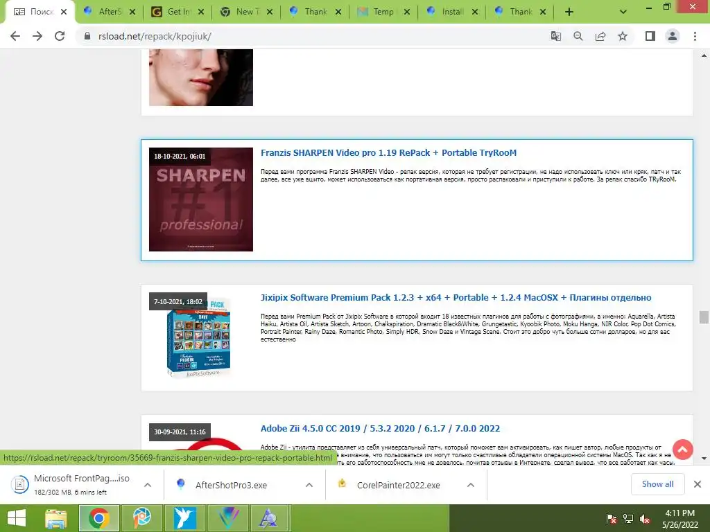
Task: Click the scrollbar down arrow
Action: 704,459
